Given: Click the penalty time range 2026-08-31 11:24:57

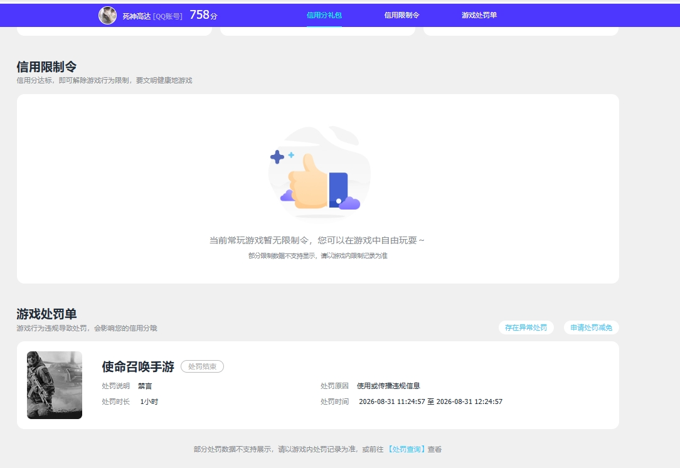Looking at the screenshot, I should click(430, 402).
